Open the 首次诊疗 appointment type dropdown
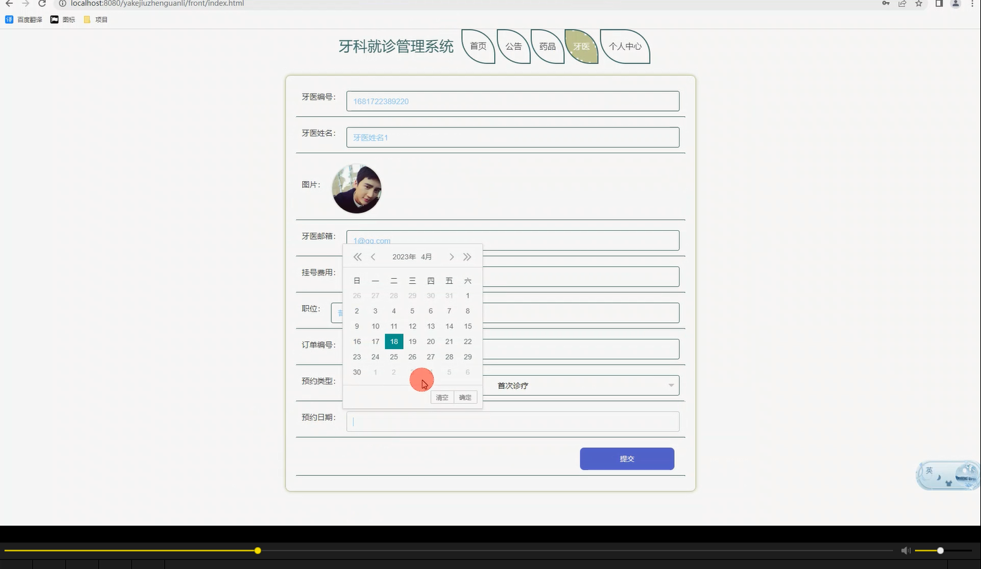981x569 pixels. point(582,385)
